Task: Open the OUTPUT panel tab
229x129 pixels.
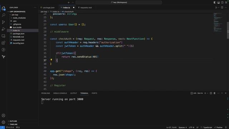Action: point(73,93)
